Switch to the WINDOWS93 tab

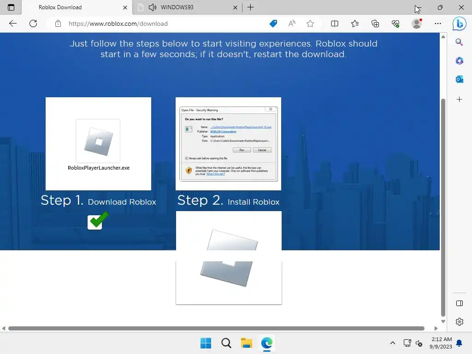(187, 7)
